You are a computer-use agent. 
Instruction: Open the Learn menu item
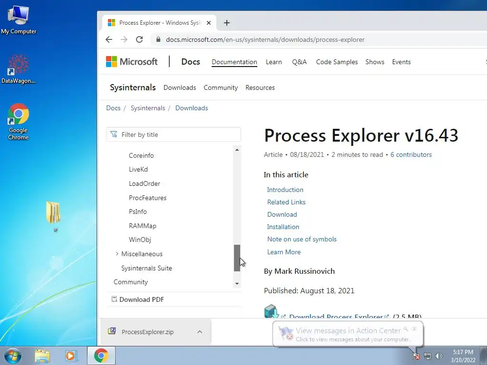pos(273,62)
